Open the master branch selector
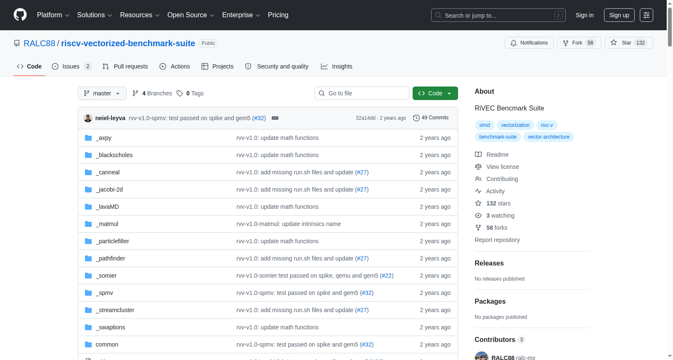 coord(102,93)
